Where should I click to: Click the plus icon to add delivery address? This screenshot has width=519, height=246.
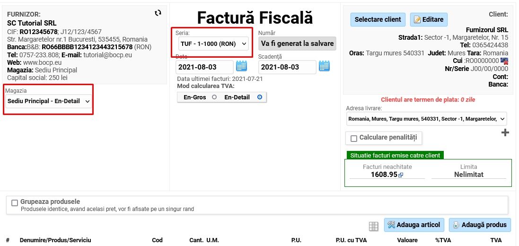pyautogui.click(x=505, y=132)
